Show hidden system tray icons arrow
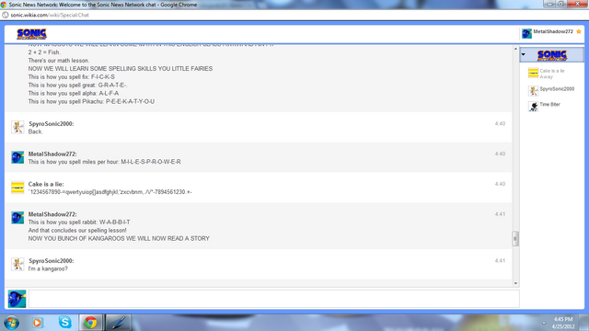Viewport: 589px width, 331px height. point(544,323)
